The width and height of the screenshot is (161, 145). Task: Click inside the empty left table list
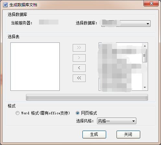coord(35,67)
